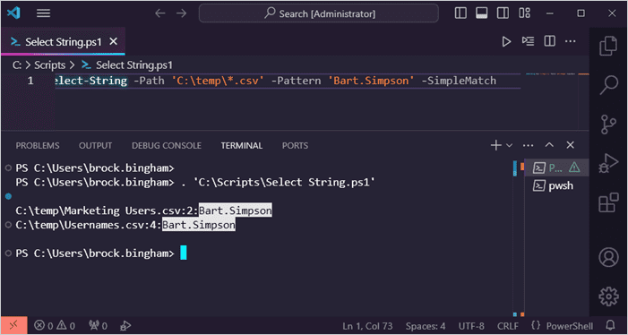Click Scripts breadcrumb folder
628x335 pixels.
point(49,65)
